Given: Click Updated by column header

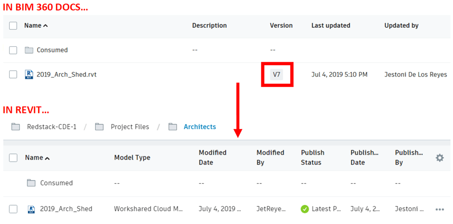Looking at the screenshot, I should click(x=401, y=25).
